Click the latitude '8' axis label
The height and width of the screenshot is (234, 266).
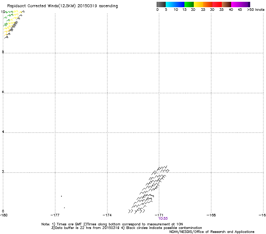(3, 52)
